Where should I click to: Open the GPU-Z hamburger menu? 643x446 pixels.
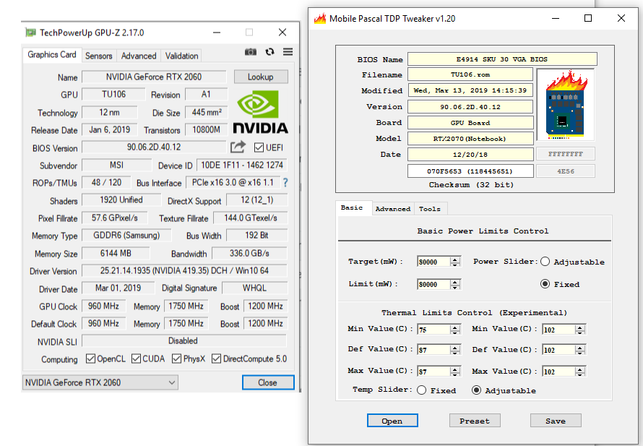[288, 52]
